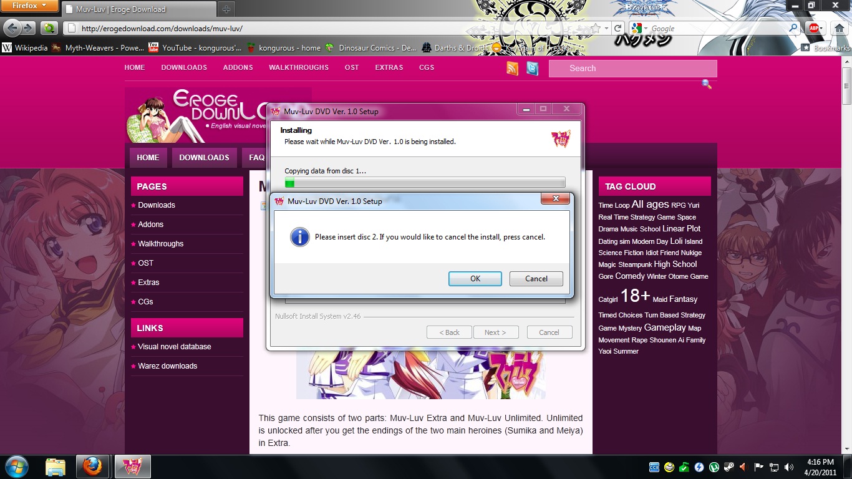Image resolution: width=852 pixels, height=479 pixels.
Task: Open CGS in the top site menu
Action: [x=427, y=67]
